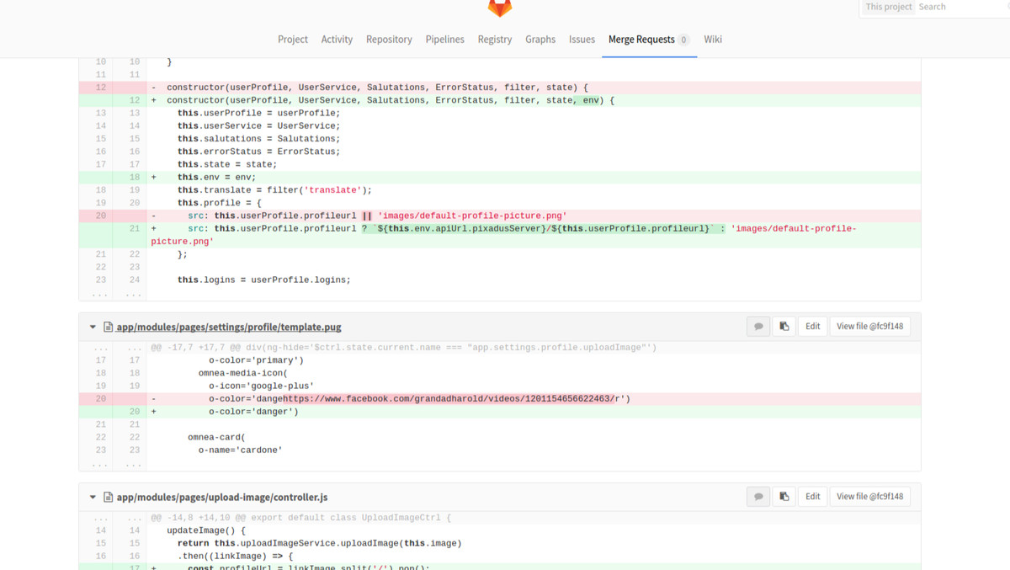Select the Graphs tab

[x=540, y=40]
